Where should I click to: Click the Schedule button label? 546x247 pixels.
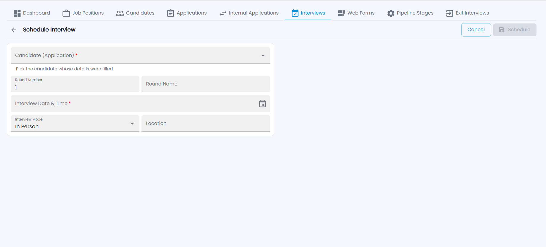tap(519, 30)
